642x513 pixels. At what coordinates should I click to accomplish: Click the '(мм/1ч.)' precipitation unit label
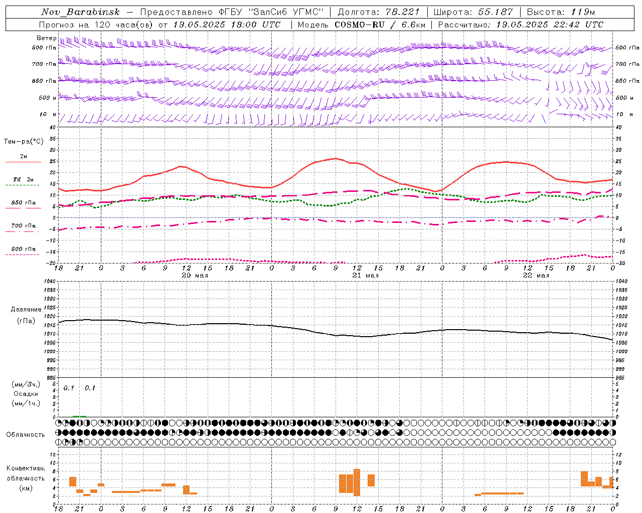point(26,403)
